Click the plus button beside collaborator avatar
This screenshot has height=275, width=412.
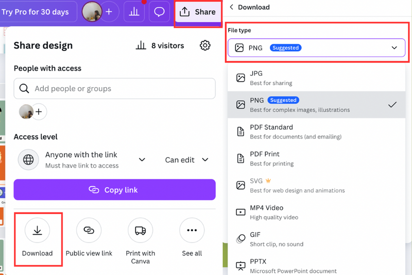tap(39, 111)
